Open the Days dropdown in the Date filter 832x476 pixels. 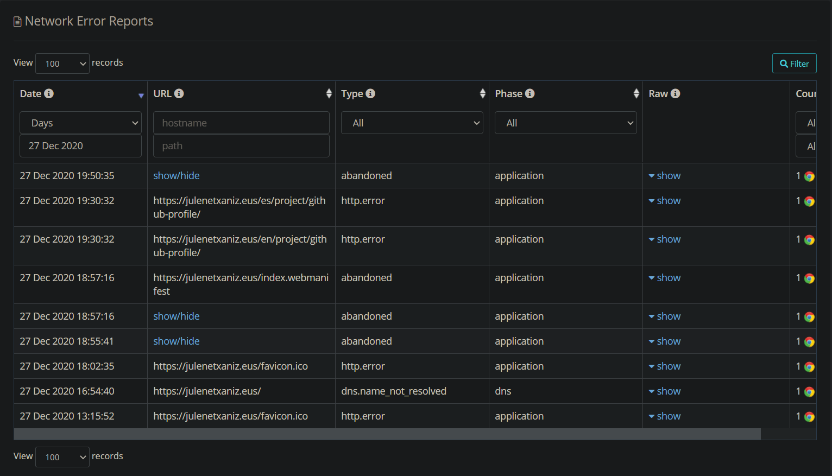(x=80, y=123)
